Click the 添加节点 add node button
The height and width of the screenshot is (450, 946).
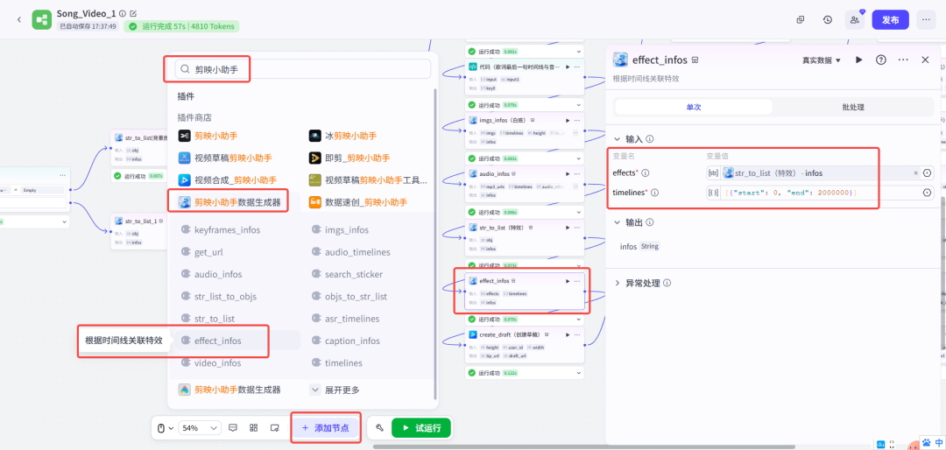[327, 428]
